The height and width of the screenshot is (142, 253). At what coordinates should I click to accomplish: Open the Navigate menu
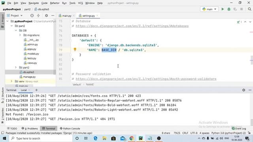(x=34, y=3)
